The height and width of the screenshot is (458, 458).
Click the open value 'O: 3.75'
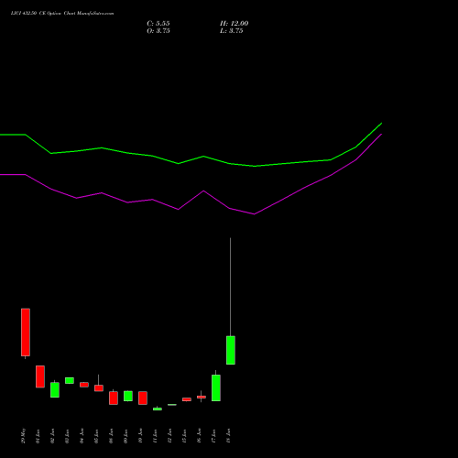click(158, 31)
